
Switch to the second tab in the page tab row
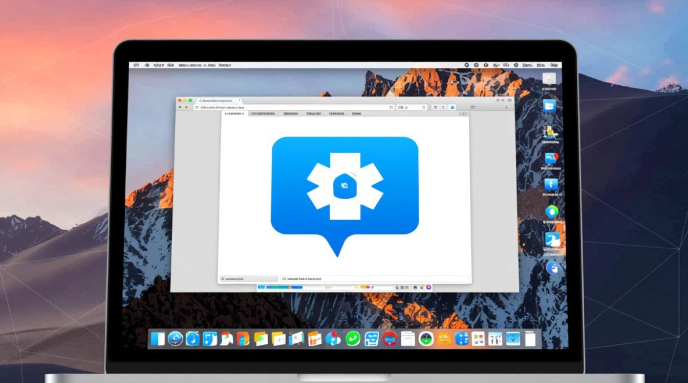coord(262,114)
